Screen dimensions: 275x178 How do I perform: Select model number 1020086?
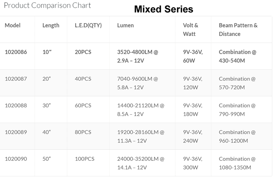(16, 52)
